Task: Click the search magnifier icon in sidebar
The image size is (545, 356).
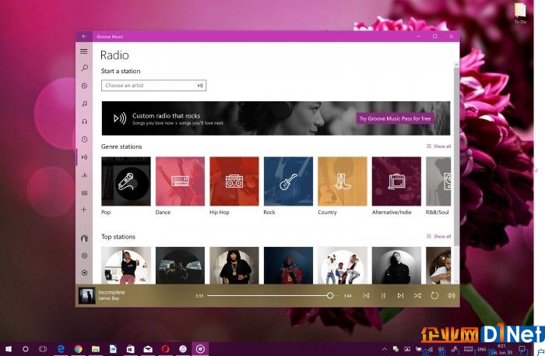Action: (84, 68)
